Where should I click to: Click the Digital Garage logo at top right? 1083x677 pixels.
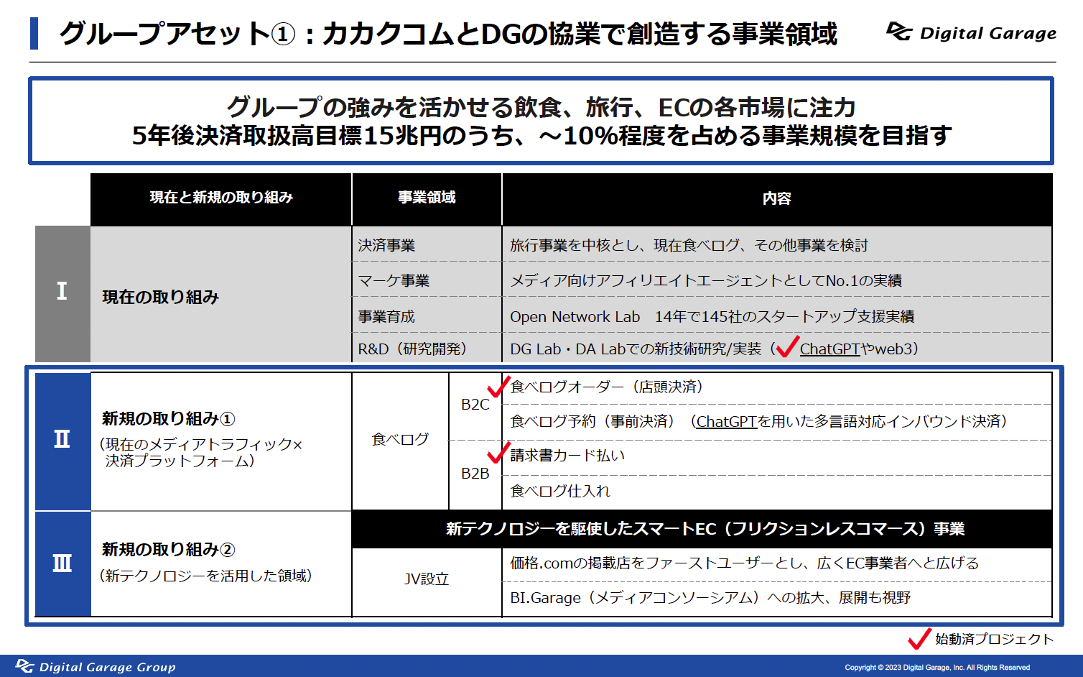tap(971, 32)
